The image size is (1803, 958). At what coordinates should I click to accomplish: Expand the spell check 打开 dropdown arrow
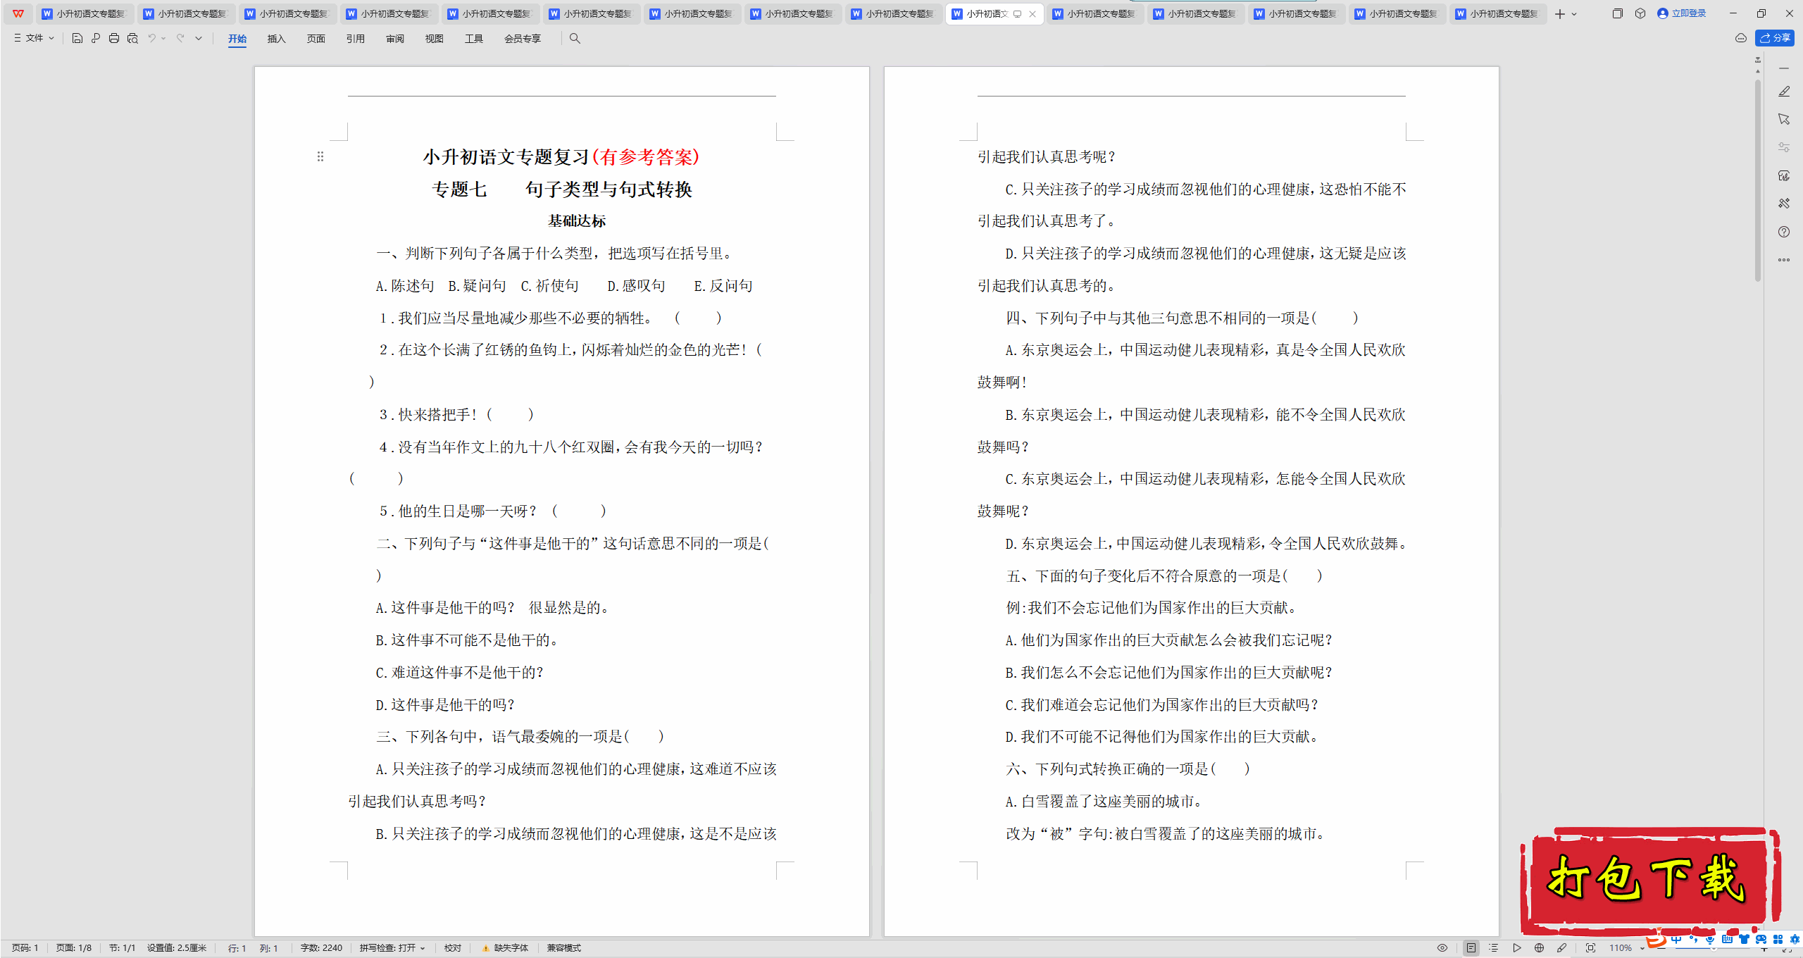coord(423,948)
